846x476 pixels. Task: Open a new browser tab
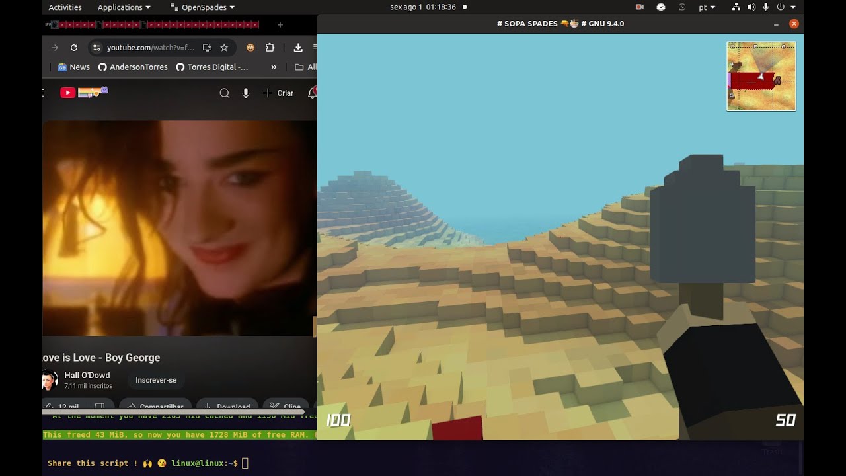click(x=280, y=25)
